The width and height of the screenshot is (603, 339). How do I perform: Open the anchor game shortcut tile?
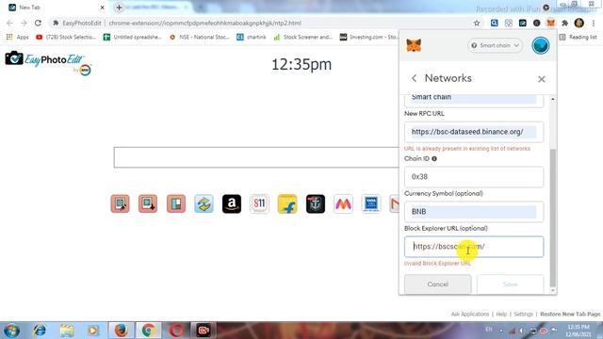(316, 203)
